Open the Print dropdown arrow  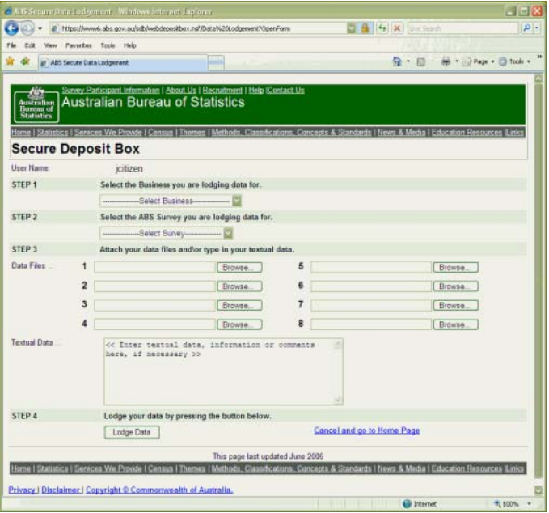457,61
